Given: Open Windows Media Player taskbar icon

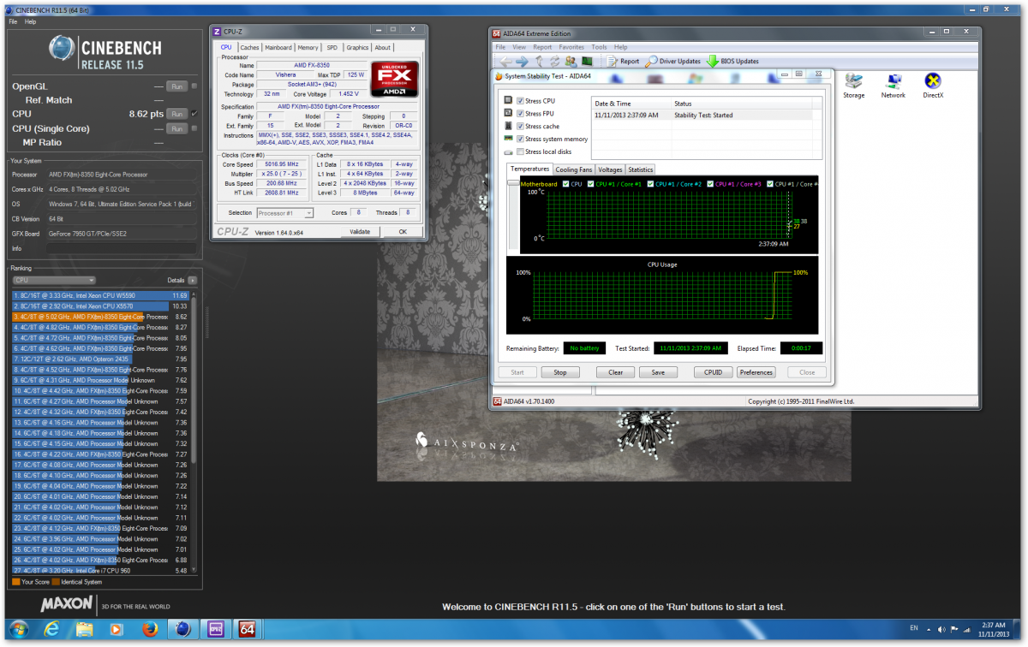Looking at the screenshot, I should coord(117,630).
